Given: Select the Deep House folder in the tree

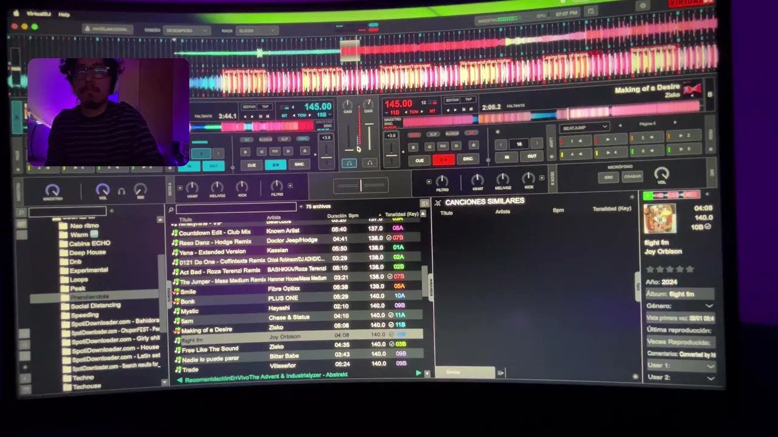Looking at the screenshot, I should click(x=88, y=252).
